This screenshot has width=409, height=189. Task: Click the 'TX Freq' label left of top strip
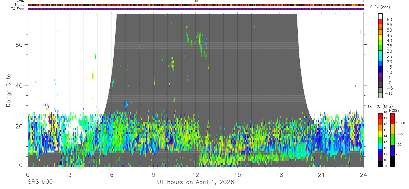(18, 9)
